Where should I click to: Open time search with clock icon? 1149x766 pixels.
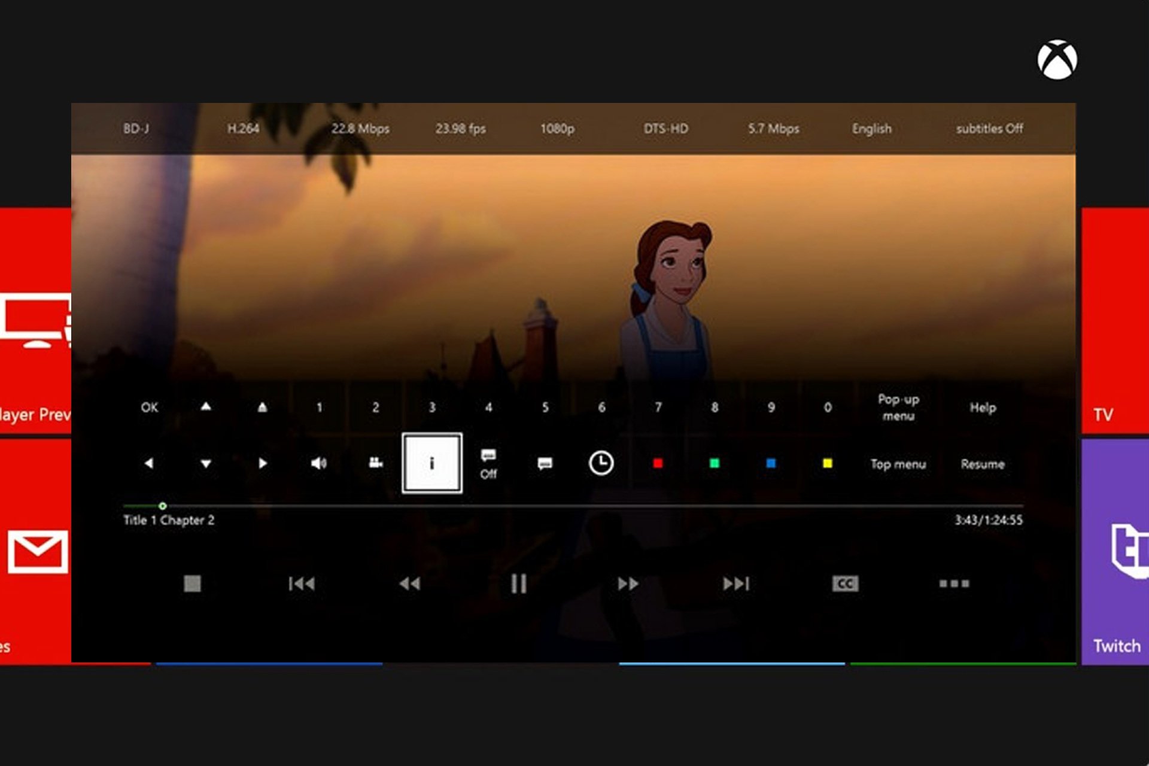click(601, 463)
